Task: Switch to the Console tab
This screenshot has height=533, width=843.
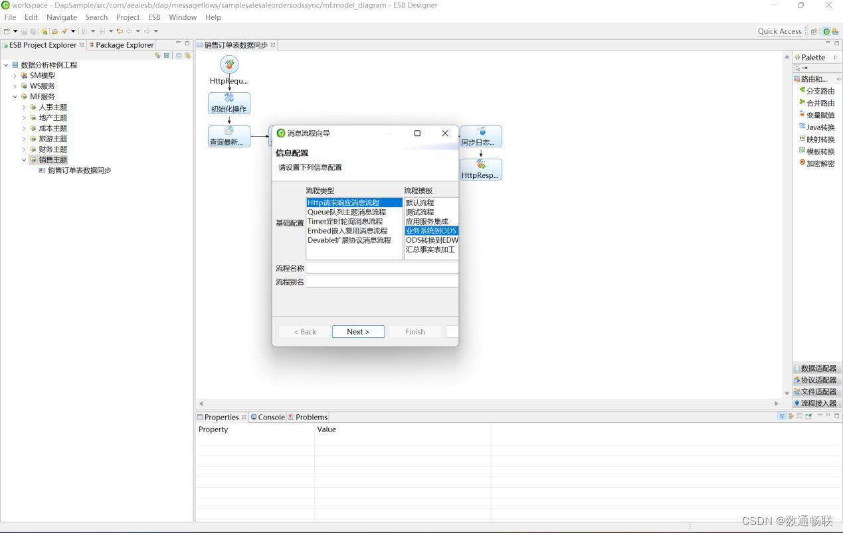Action: pyautogui.click(x=267, y=418)
